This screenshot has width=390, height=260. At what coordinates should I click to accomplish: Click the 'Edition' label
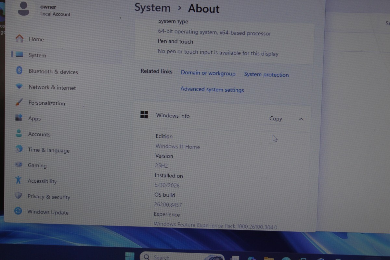(164, 136)
